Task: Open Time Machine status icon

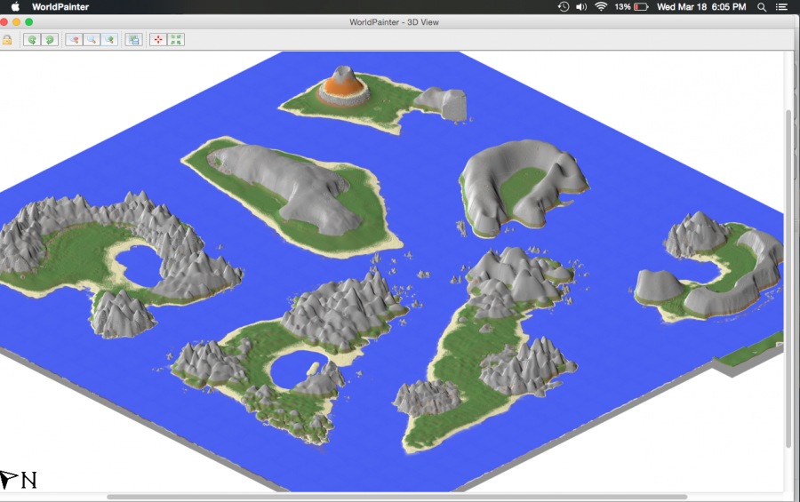Action: pyautogui.click(x=564, y=6)
